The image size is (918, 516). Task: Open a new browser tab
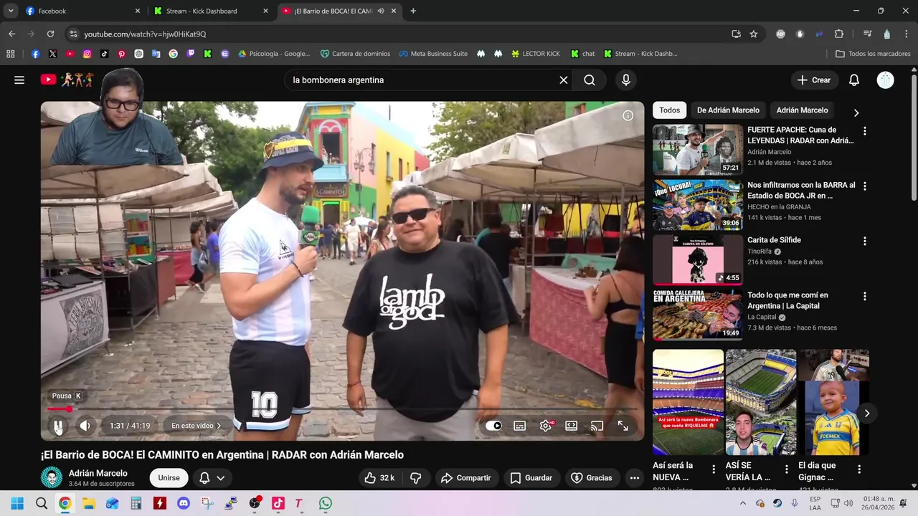[x=413, y=11]
